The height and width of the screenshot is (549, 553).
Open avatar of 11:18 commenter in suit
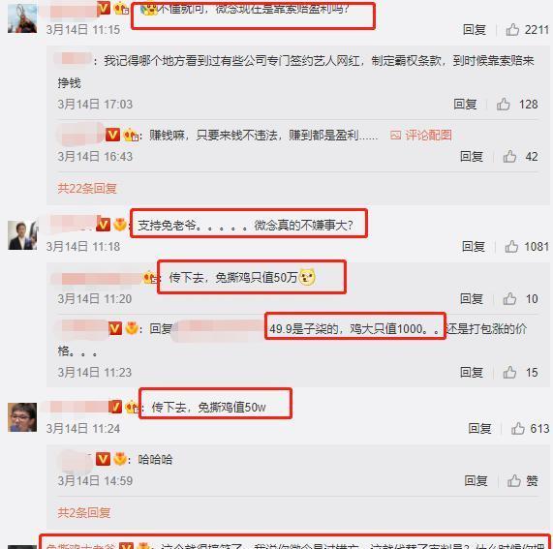(22, 235)
